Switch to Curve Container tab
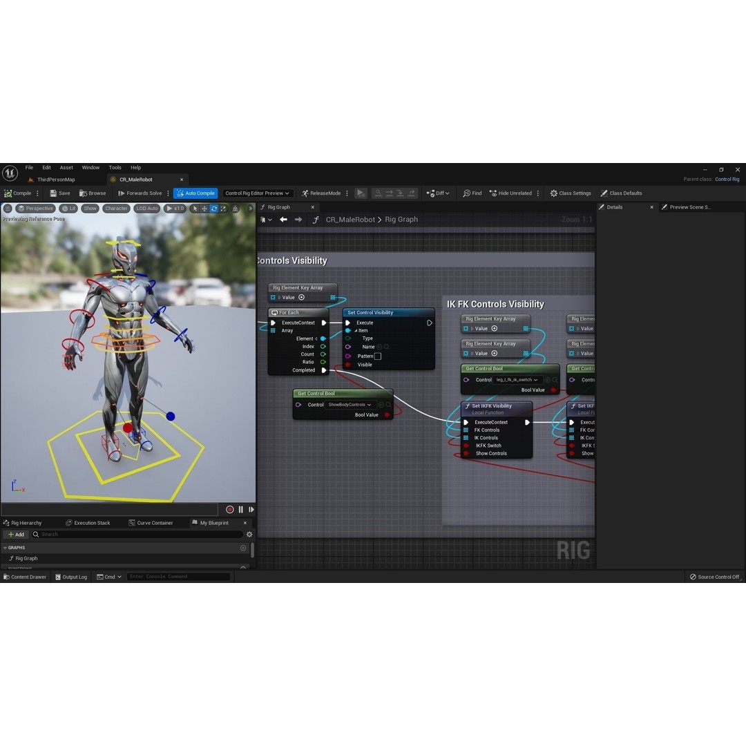 151,523
